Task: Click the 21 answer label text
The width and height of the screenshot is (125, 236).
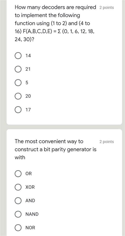Action: (x=28, y=69)
